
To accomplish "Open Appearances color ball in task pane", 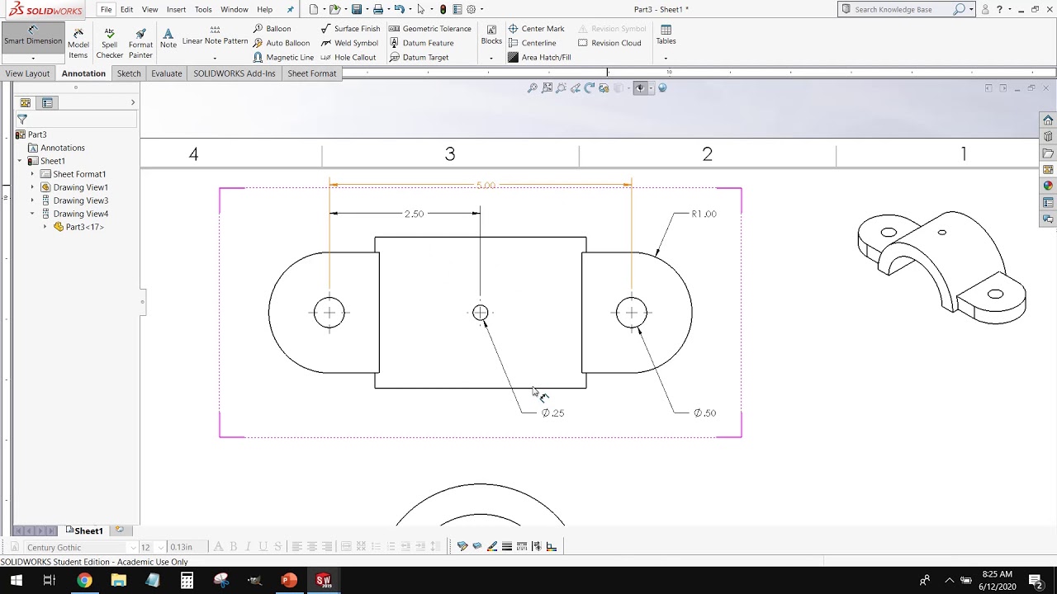I will 1048,186.
